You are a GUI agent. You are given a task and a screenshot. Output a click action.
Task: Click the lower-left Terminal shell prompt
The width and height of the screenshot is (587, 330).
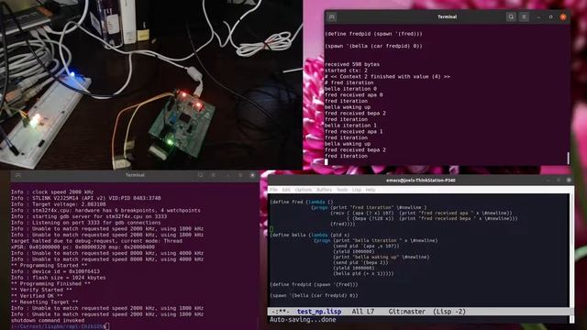coord(60,326)
